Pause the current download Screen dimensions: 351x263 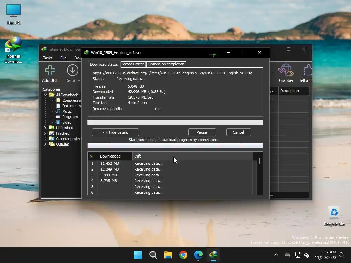[x=202, y=132]
